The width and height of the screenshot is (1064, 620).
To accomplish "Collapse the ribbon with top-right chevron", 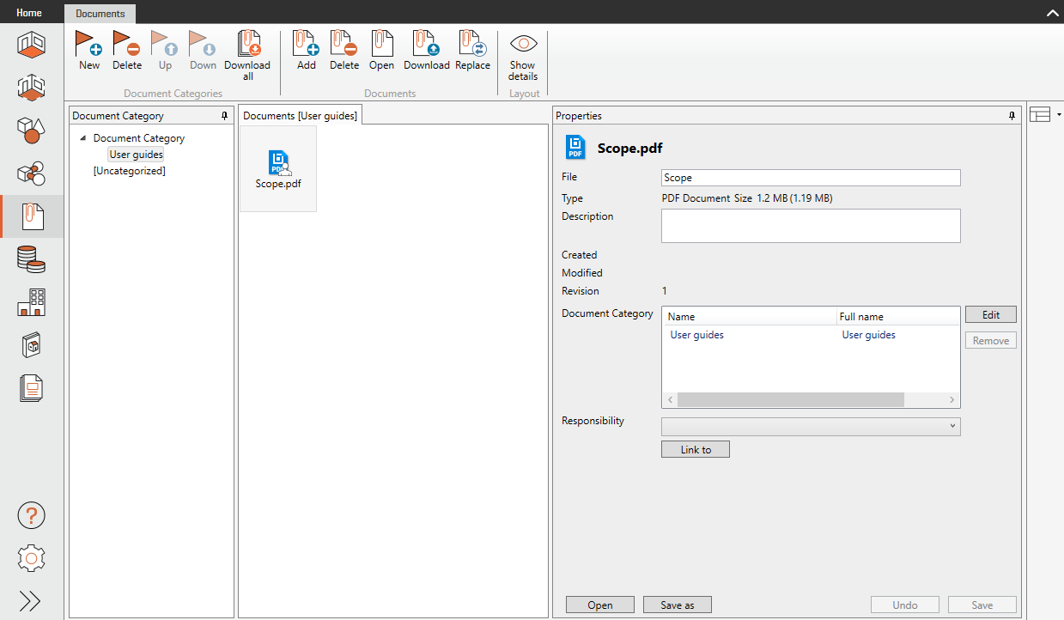I will point(1052,13).
